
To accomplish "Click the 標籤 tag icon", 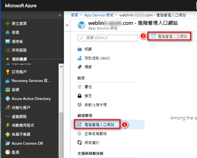I will point(80,67).
